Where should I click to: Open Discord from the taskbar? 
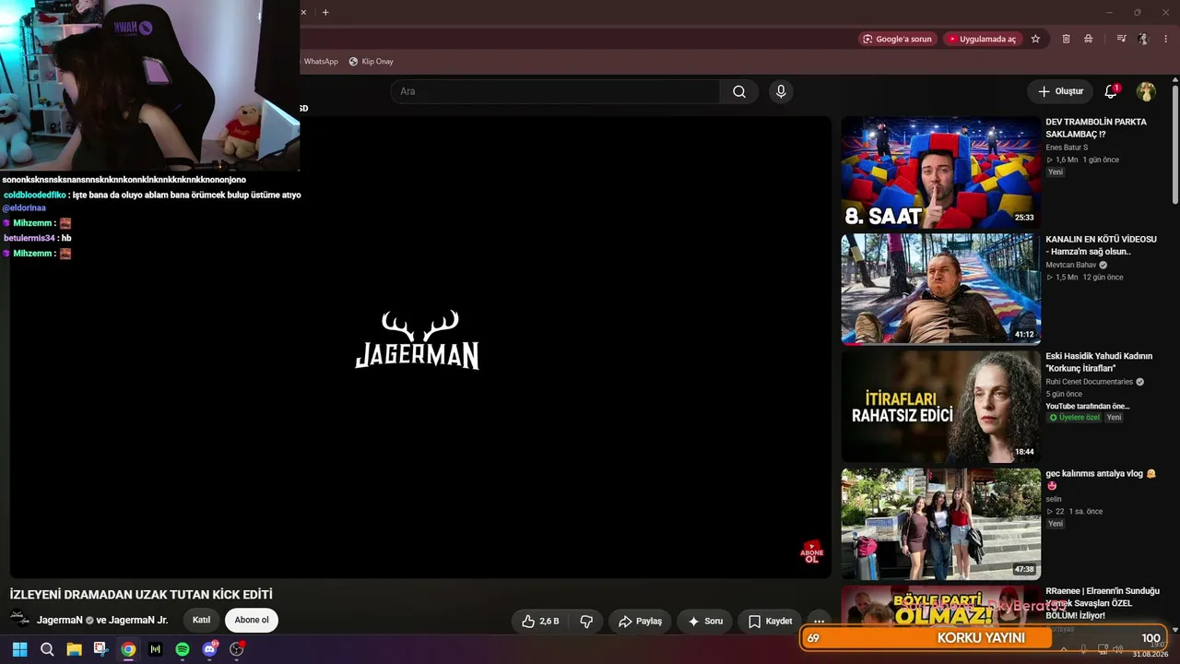[210, 649]
